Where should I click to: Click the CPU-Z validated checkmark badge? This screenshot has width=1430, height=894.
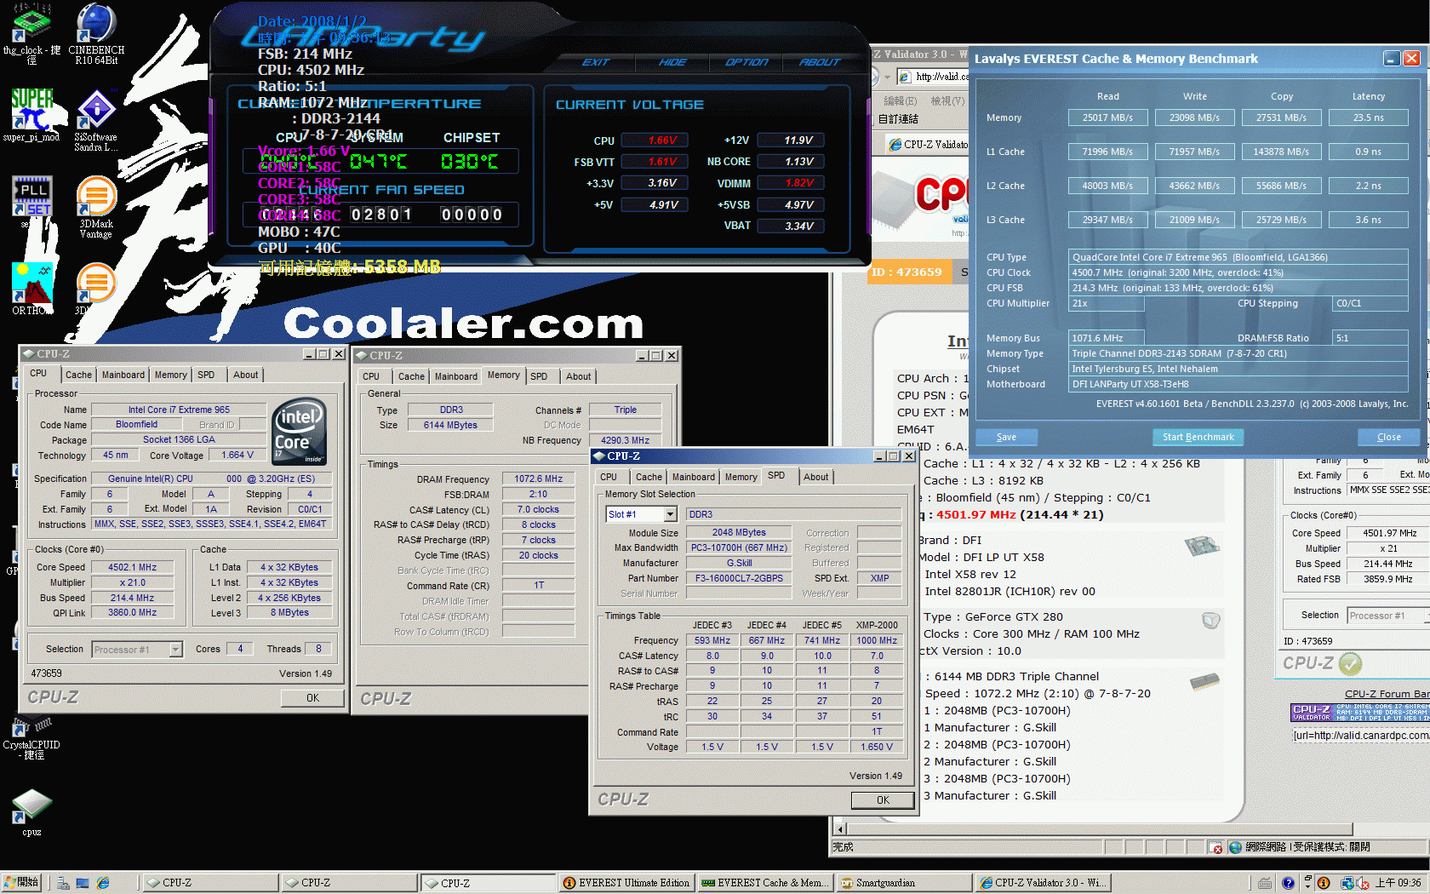coord(1350,663)
